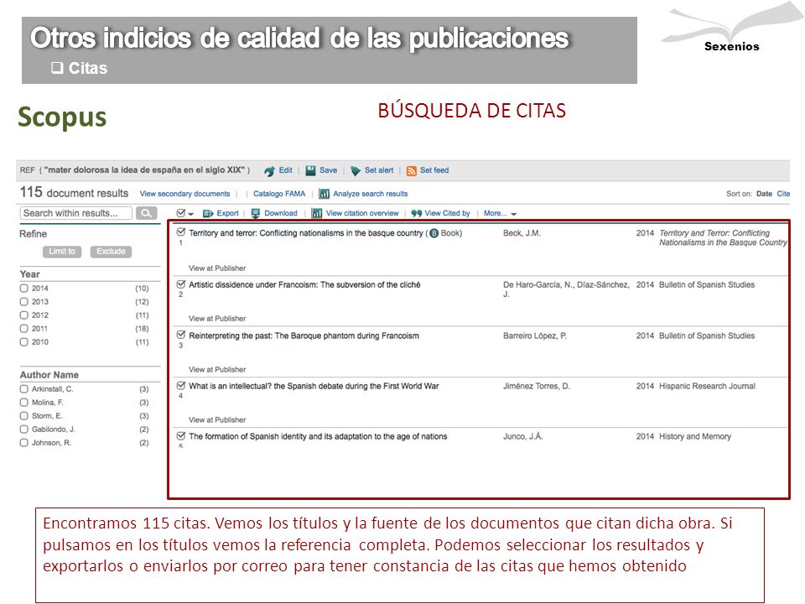Click the Exclude button
The height and width of the screenshot is (604, 805).
(111, 251)
